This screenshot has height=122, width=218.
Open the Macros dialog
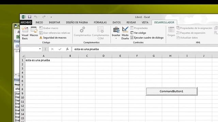pyautogui.click(x=34, y=32)
